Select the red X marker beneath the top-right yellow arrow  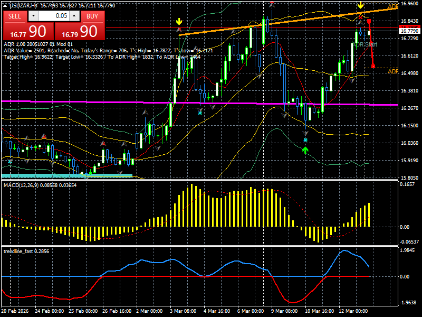click(361, 17)
